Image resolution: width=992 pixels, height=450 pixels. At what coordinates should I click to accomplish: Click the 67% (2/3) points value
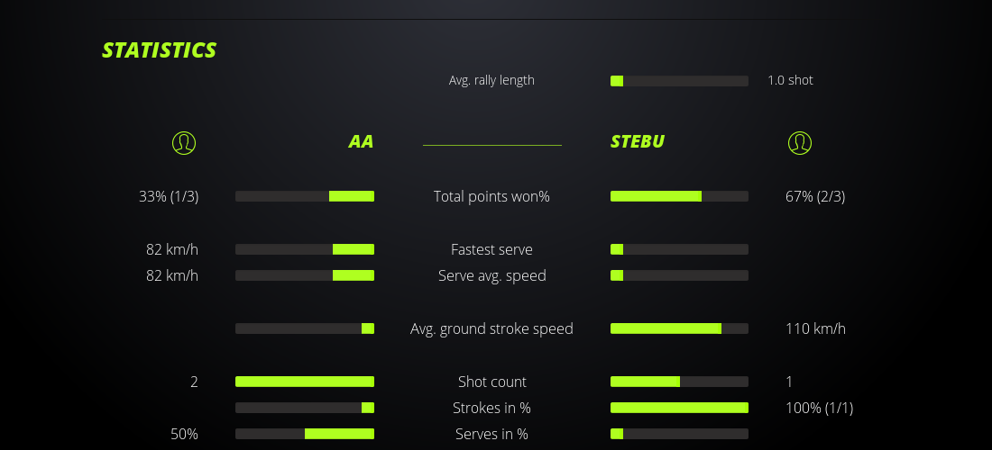[815, 196]
